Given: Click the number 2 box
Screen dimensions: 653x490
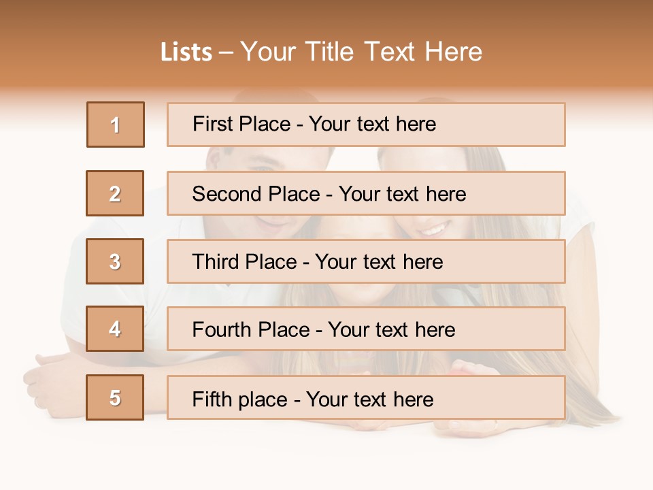Looking at the screenshot, I should click(x=115, y=193).
